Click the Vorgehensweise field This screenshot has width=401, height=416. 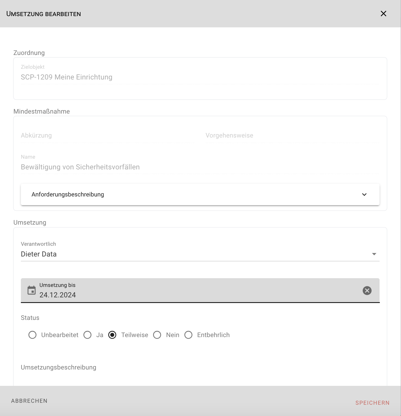292,136
